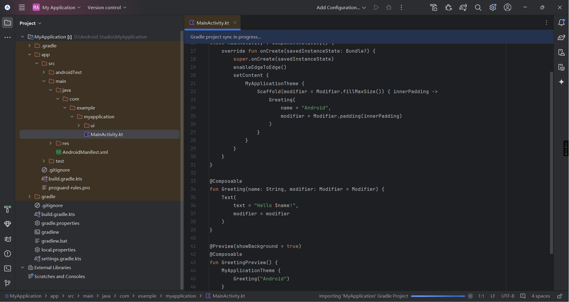Click the 4 spaces indent status item

click(x=541, y=296)
